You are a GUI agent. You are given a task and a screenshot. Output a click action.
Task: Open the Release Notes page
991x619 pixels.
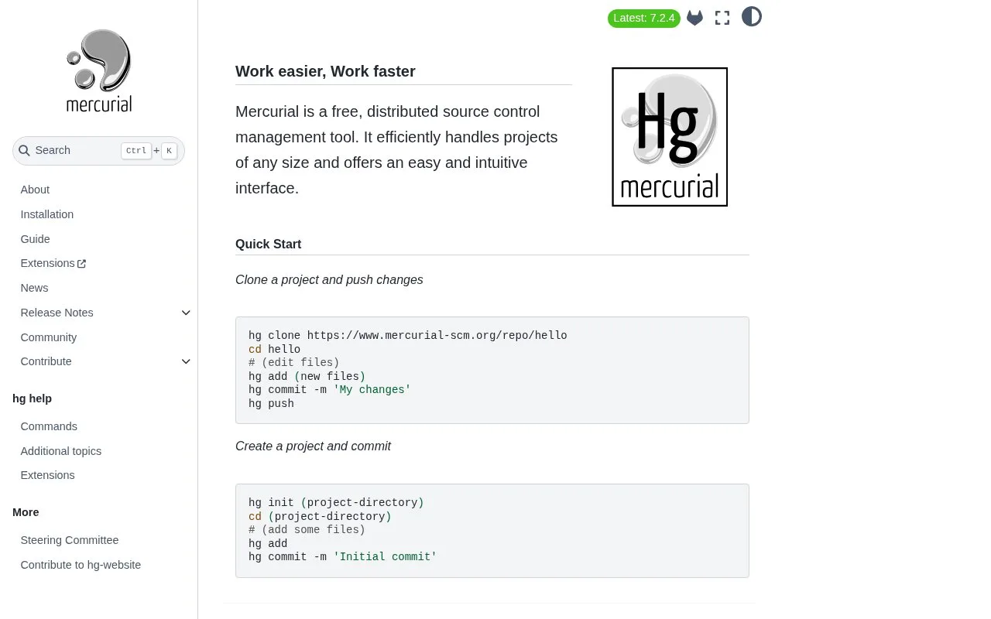(57, 313)
